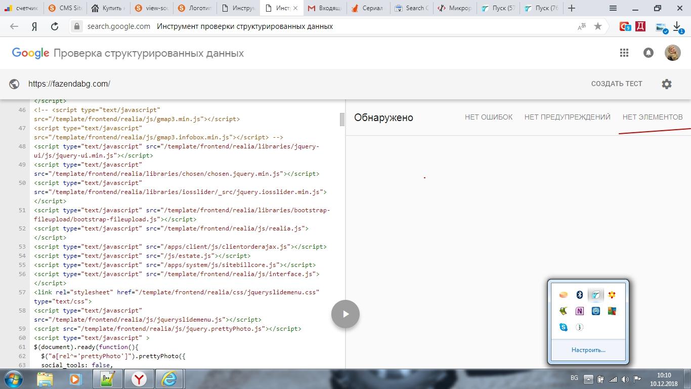
Task: Run test with the round play button
Action: click(345, 314)
